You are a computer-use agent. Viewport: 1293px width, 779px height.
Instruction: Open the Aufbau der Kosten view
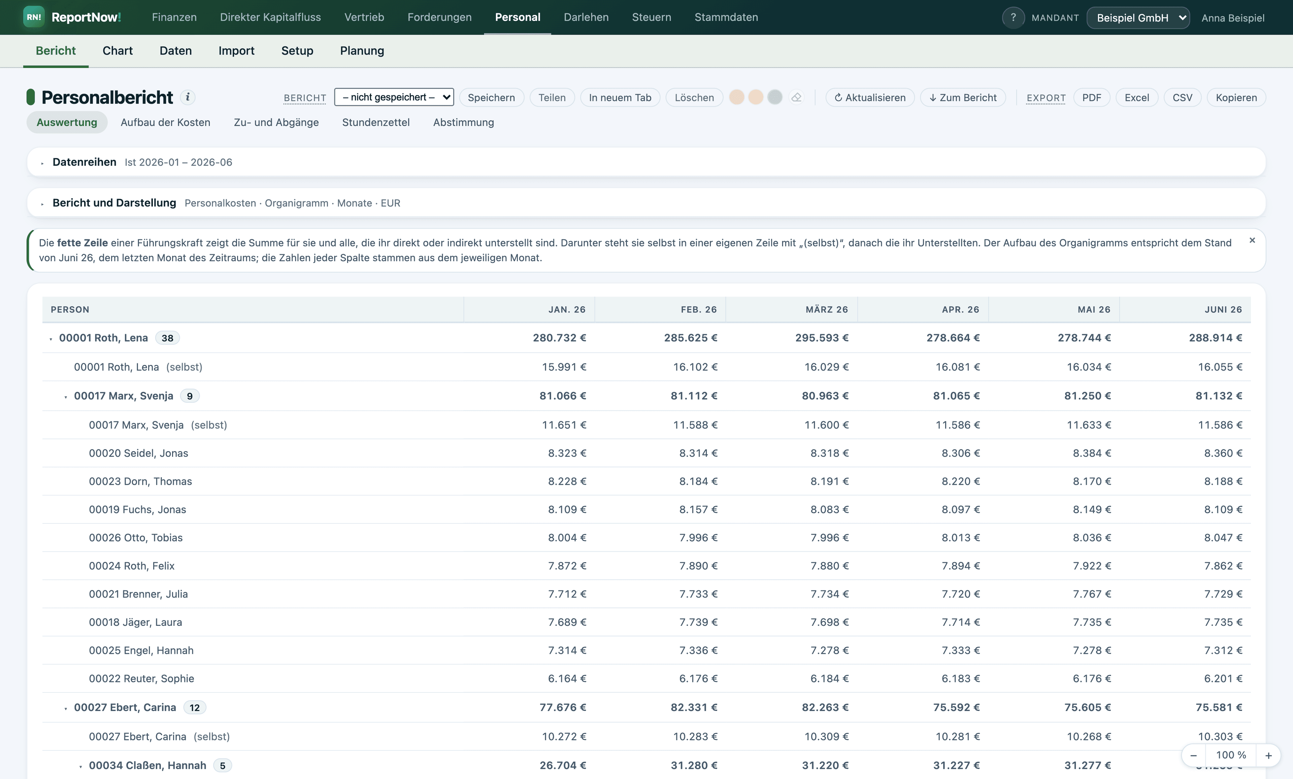point(165,122)
